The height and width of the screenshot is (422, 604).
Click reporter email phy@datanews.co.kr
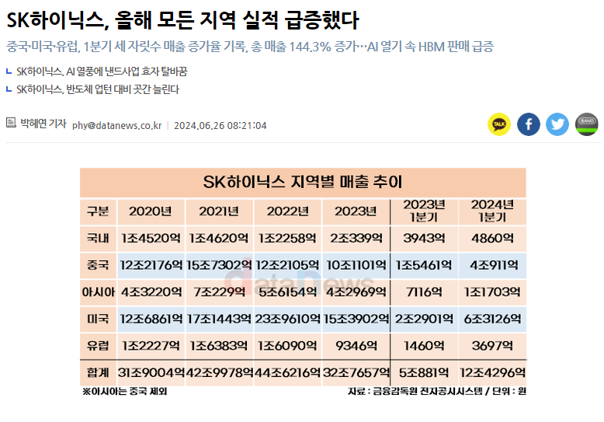[116, 125]
